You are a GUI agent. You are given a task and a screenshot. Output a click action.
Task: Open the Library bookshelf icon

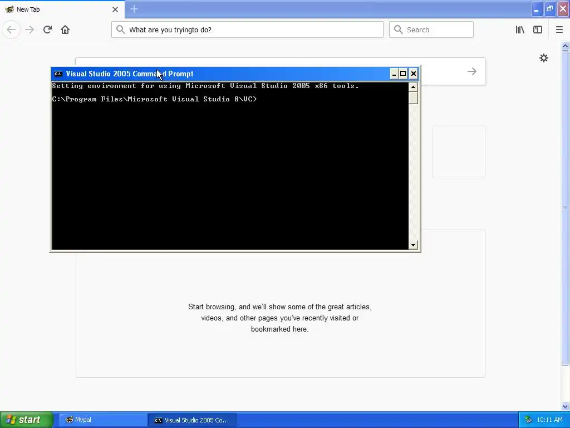(x=520, y=30)
